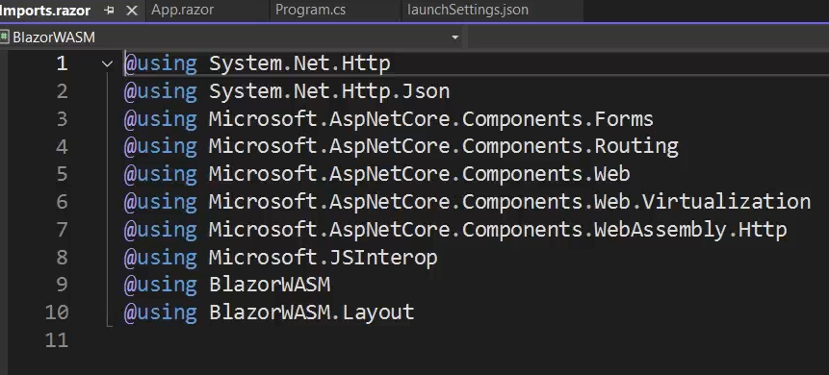Place cursor on BlazorWASM.Layout namespace

311,312
